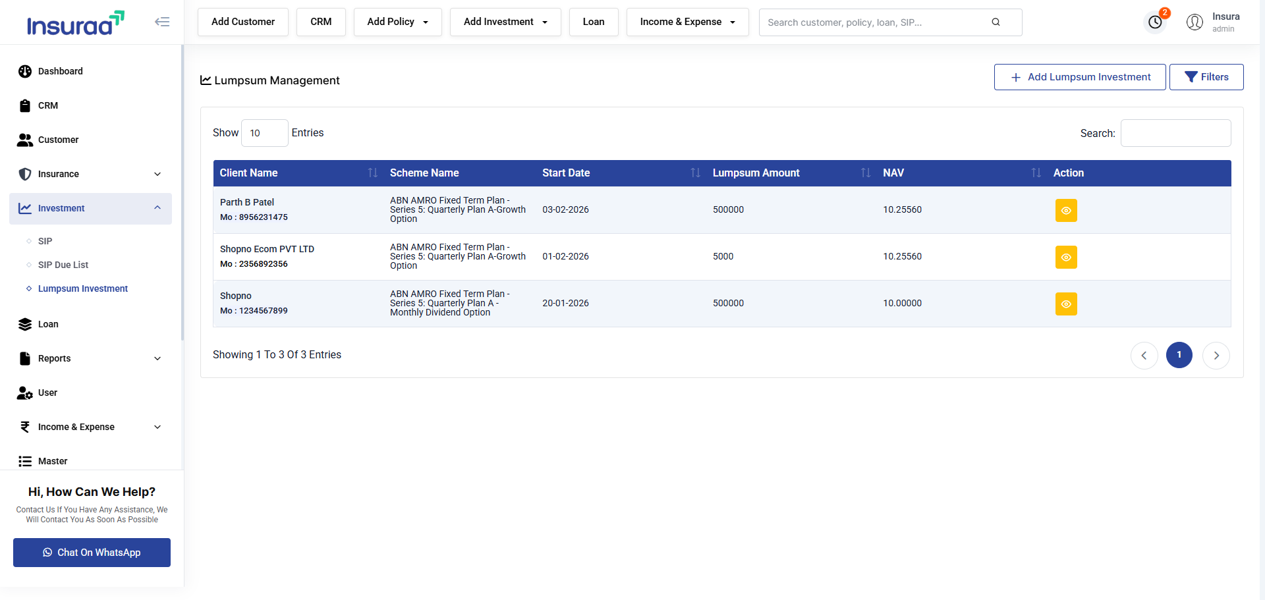Click the Scheme Name column header
Viewport: 1265px width, 600px height.
[x=424, y=173]
